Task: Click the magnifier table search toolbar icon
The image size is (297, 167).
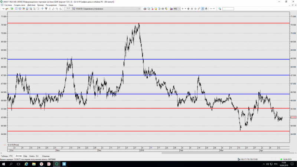Action: (31, 9)
